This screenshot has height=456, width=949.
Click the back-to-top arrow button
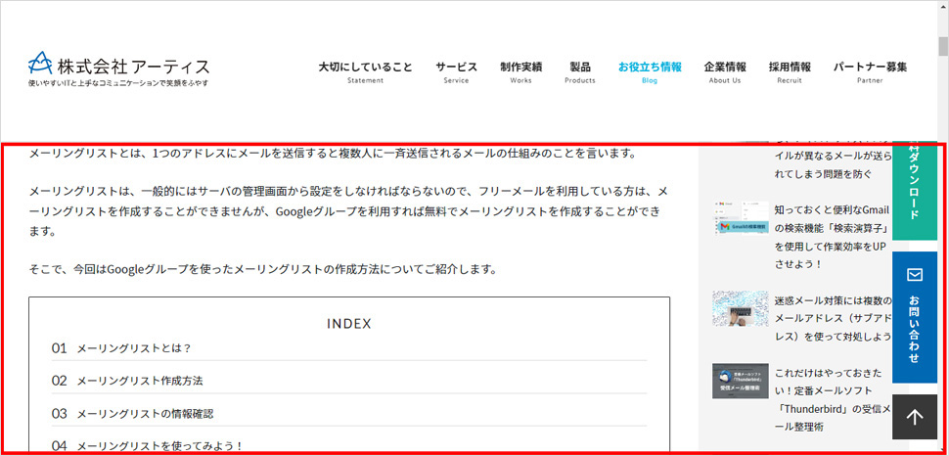[x=915, y=417]
